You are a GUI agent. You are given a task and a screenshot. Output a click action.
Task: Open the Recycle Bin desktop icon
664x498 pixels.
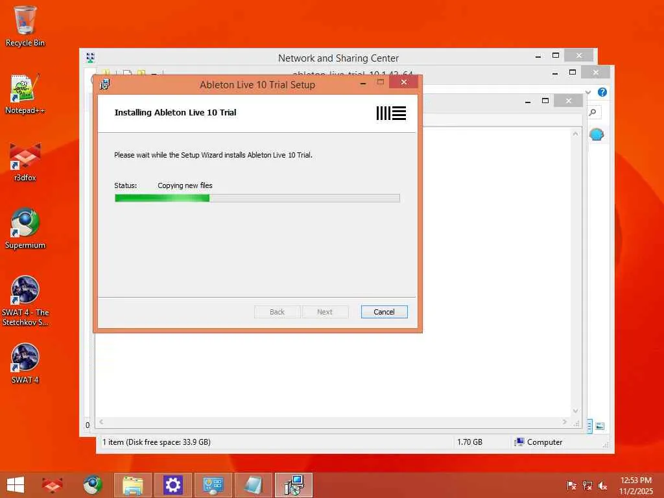point(25,26)
